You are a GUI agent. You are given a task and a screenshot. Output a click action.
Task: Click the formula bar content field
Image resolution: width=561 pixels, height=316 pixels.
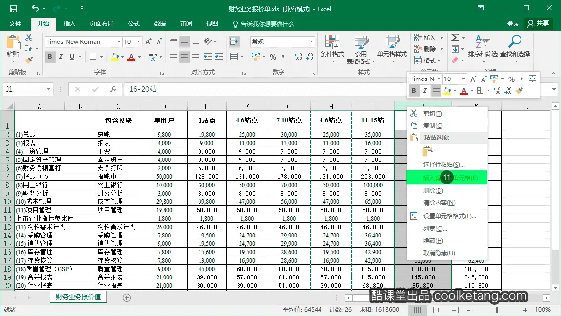point(265,89)
